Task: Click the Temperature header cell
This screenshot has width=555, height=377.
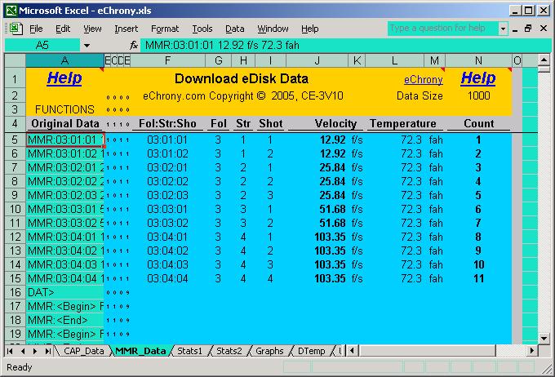Action: click(403, 123)
